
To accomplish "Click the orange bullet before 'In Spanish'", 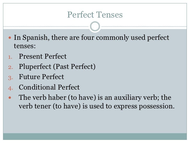I will coord(10,37).
